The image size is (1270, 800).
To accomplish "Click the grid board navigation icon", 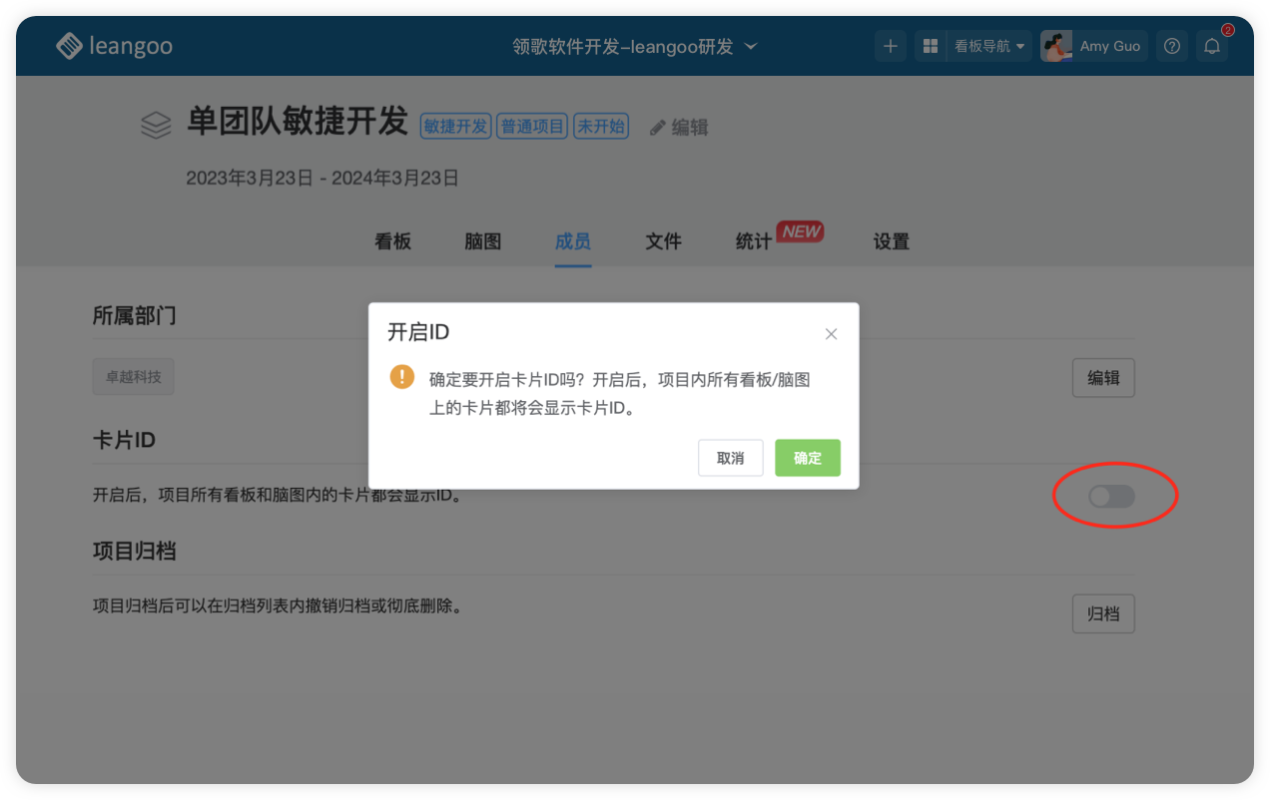I will coord(930,46).
